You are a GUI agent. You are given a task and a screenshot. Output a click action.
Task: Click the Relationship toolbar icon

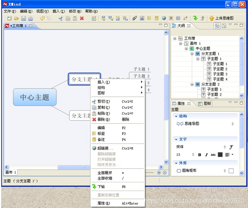(x=185, y=18)
